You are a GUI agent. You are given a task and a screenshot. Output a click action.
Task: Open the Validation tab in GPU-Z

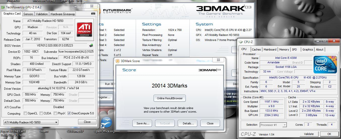[x=42, y=14]
